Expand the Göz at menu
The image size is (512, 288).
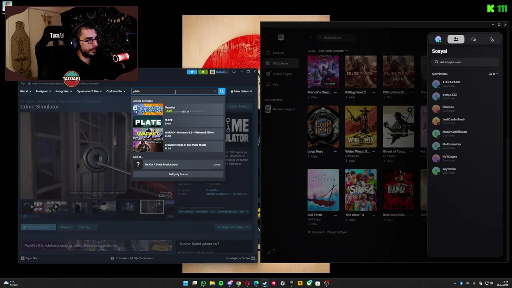pyautogui.click(x=25, y=91)
